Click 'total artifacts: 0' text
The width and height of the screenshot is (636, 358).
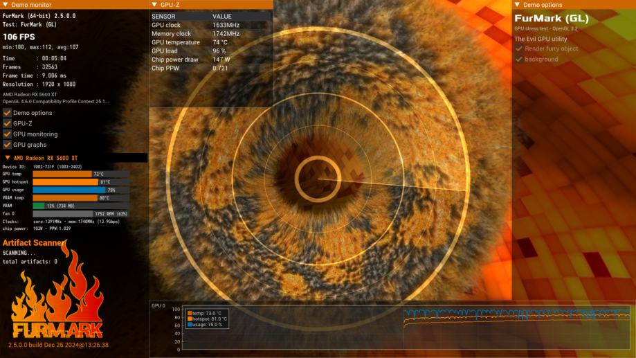coord(30,262)
